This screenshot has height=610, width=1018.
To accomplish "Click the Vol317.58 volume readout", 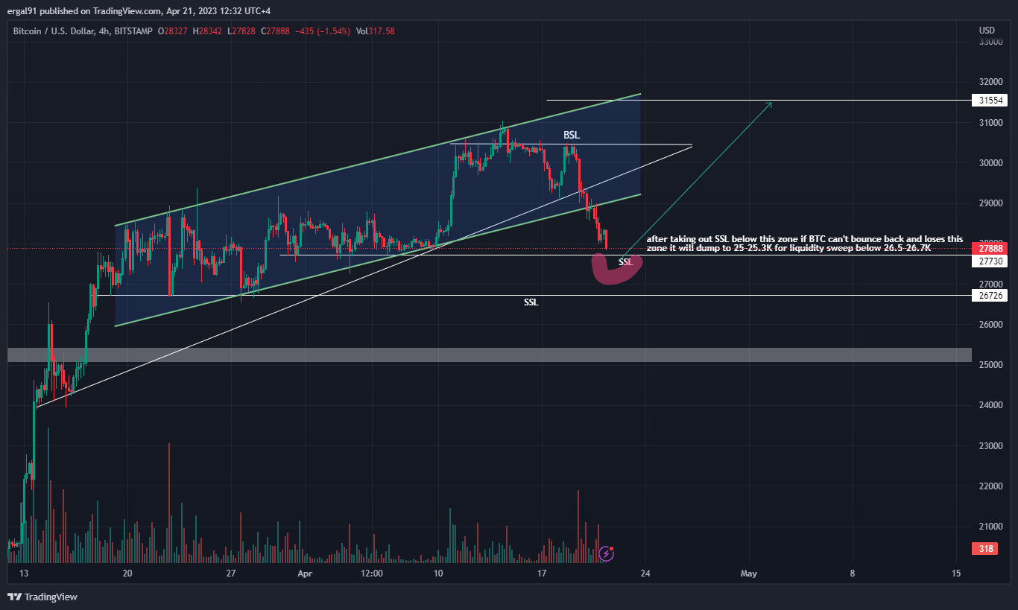I will pyautogui.click(x=376, y=31).
